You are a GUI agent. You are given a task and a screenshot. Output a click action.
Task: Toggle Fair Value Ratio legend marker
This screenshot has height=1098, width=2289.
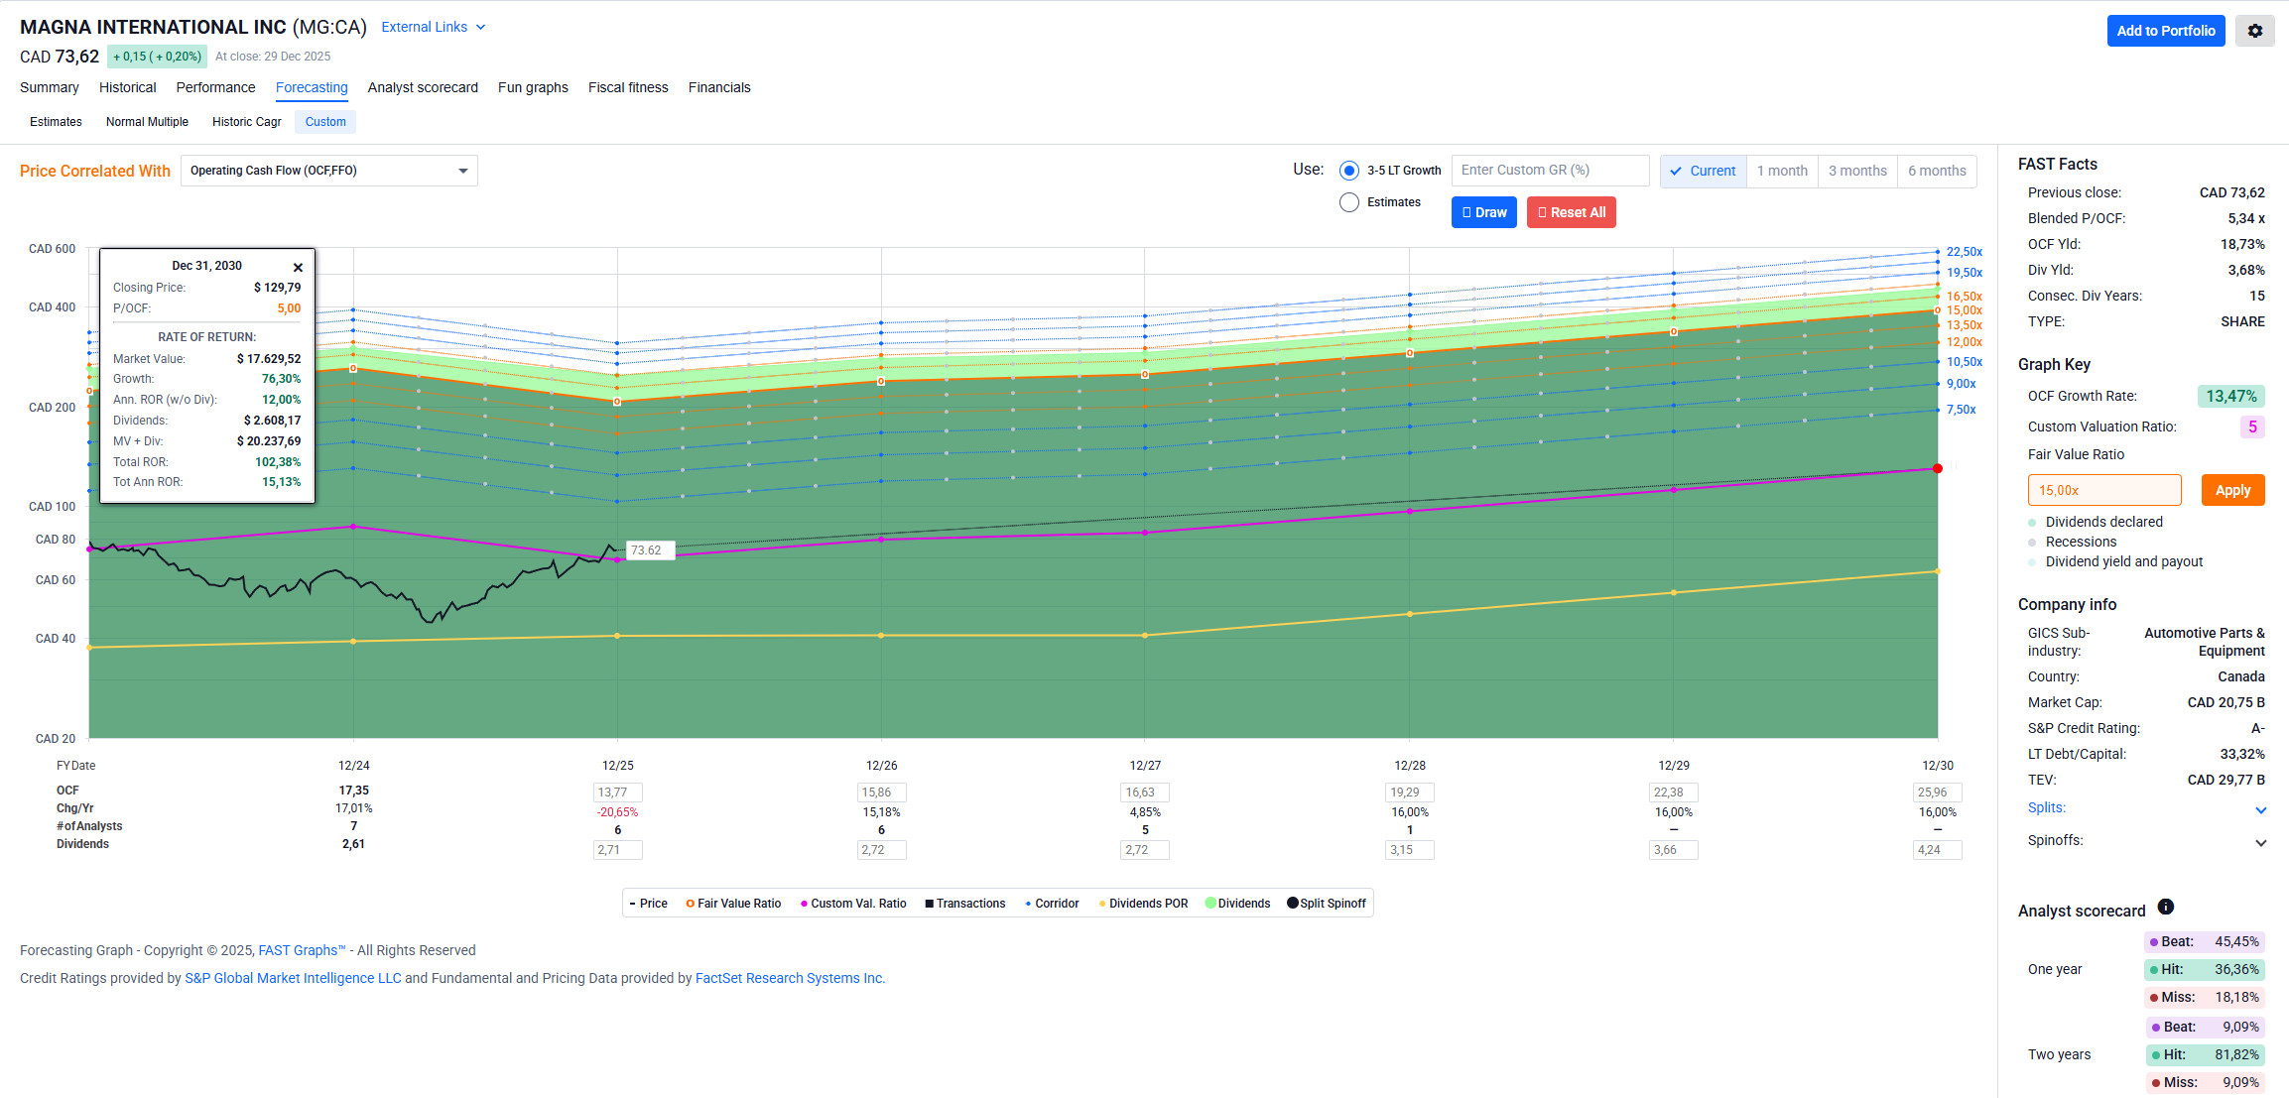tap(690, 904)
